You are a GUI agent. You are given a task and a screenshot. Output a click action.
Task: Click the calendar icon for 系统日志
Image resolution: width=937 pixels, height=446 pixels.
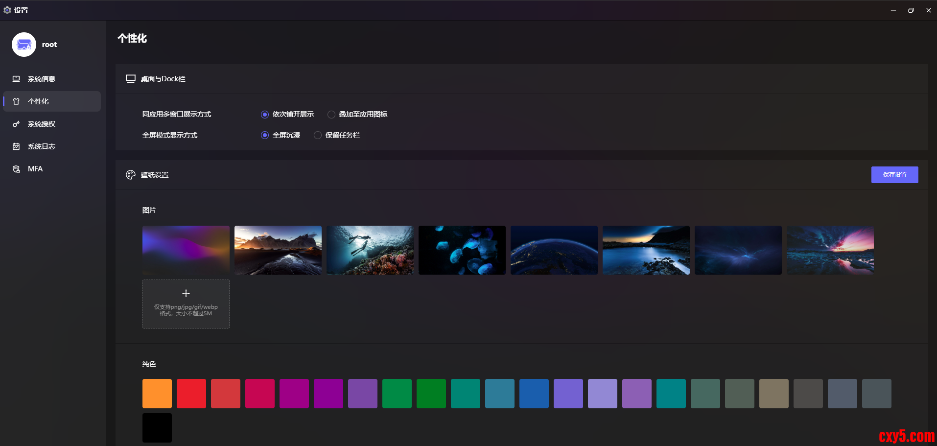click(16, 146)
